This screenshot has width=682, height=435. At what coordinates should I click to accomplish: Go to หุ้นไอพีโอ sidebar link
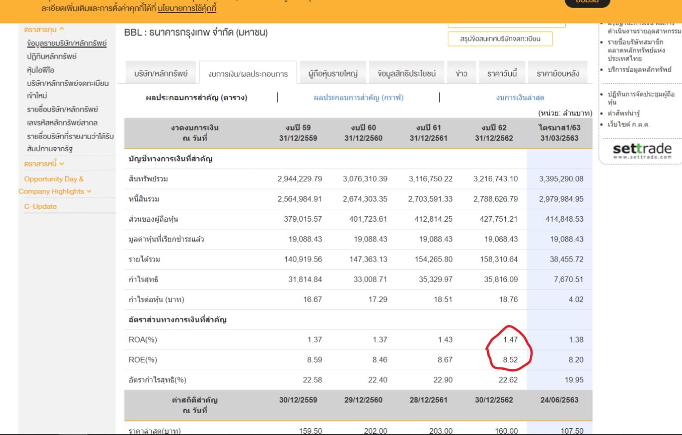coord(41,70)
